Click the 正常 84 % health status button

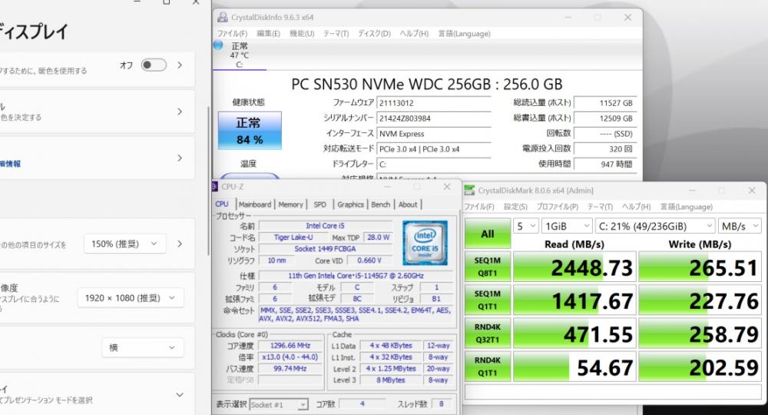click(250, 131)
